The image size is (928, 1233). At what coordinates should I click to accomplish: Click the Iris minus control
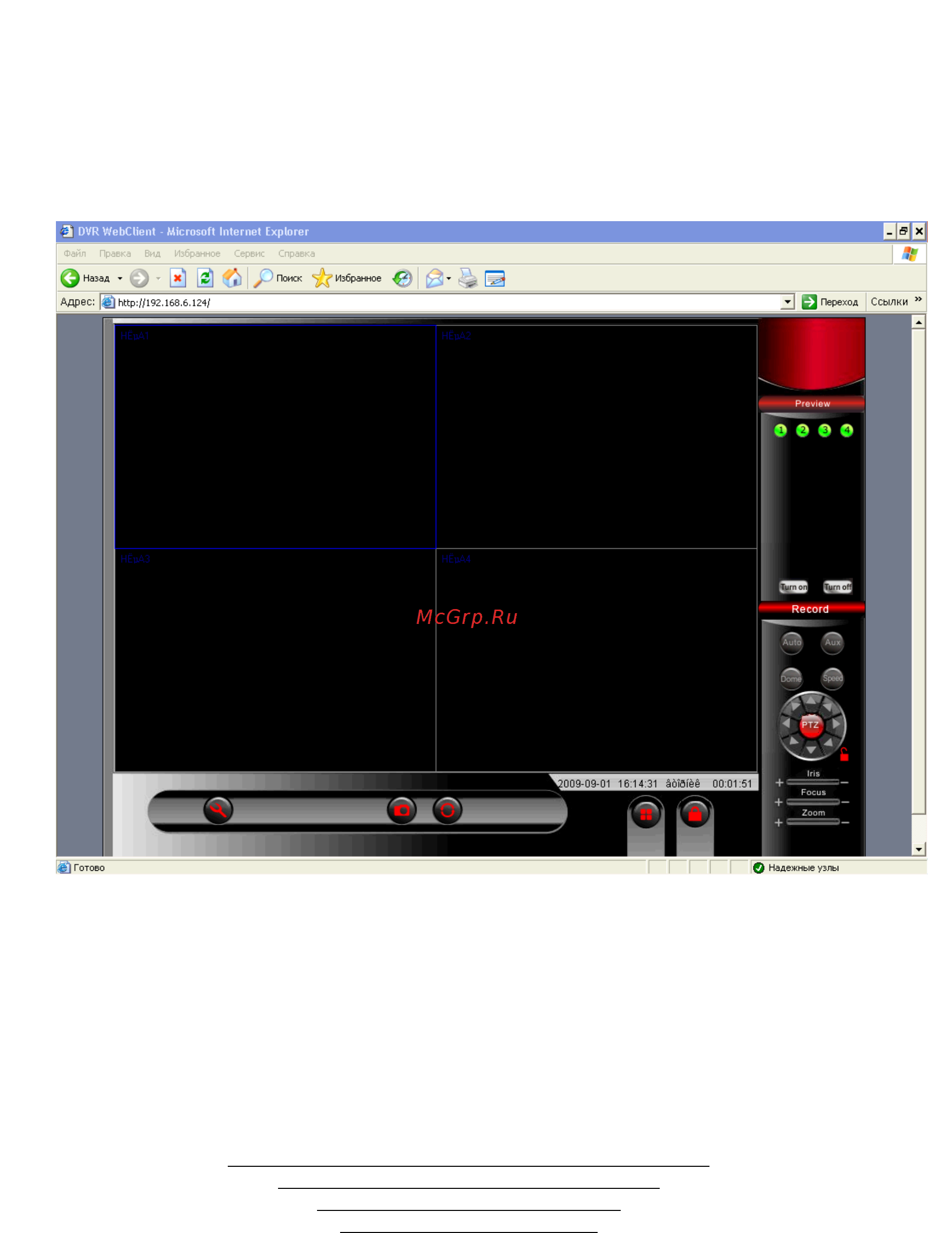[845, 782]
